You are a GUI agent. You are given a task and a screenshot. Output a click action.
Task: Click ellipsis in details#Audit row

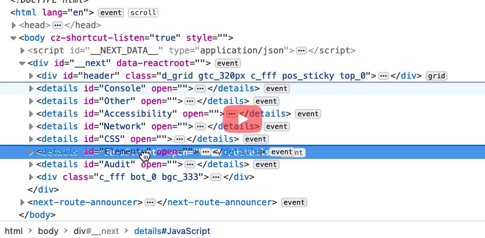[x=190, y=164]
